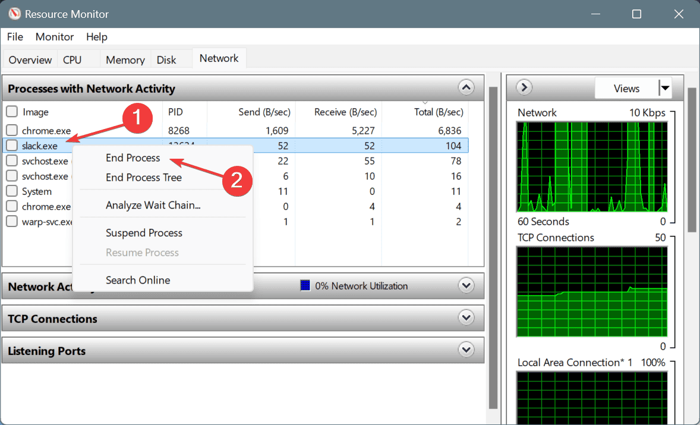
Task: Check the svchost.exe checkbox with total 78
Action: tap(12, 160)
